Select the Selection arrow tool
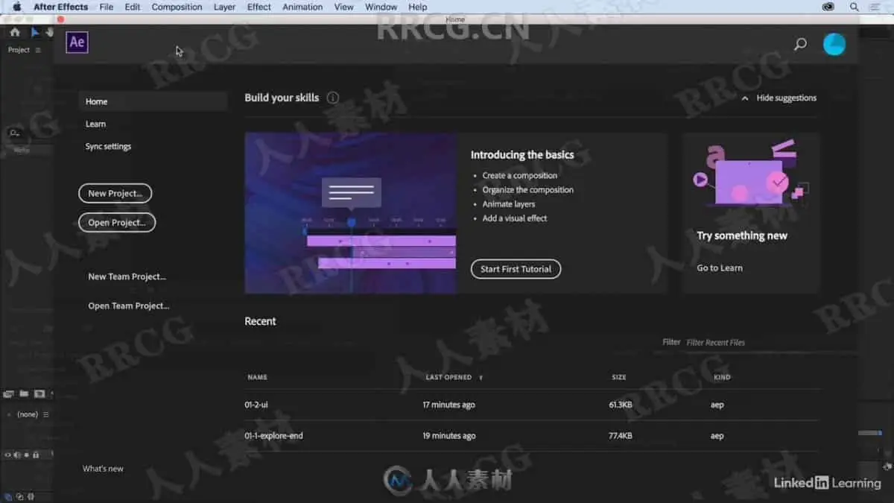The height and width of the screenshot is (503, 894). (x=34, y=33)
